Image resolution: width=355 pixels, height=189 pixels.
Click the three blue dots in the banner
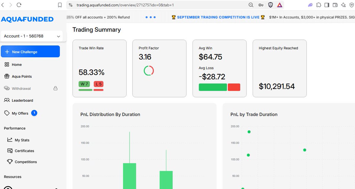151,17
